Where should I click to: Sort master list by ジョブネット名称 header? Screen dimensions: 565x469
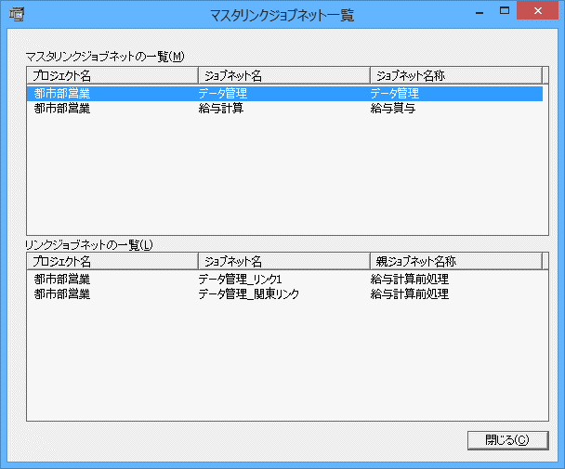pyautogui.click(x=456, y=75)
